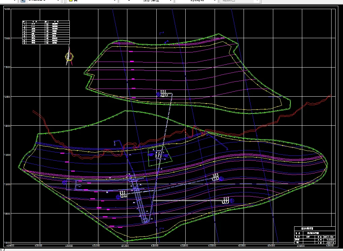Select the '432000' coordinate label
The width and height of the screenshot is (343, 251).
coord(154,246)
